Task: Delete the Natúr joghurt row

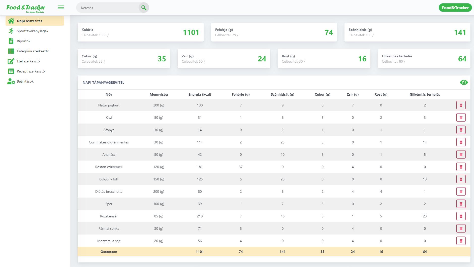Action: pyautogui.click(x=461, y=105)
